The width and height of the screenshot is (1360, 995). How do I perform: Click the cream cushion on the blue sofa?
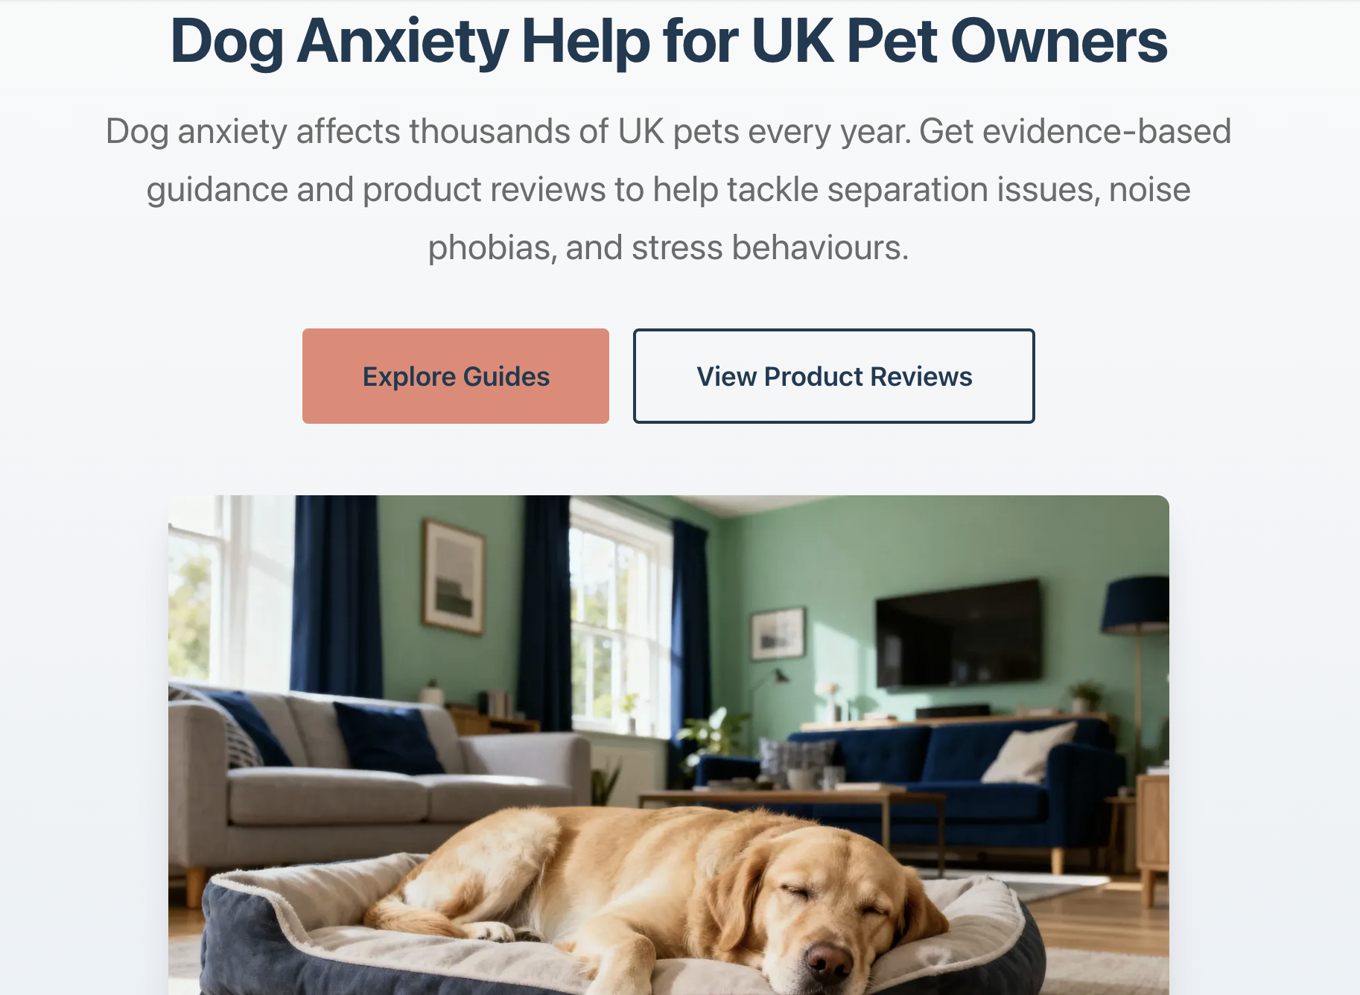[1028, 752]
